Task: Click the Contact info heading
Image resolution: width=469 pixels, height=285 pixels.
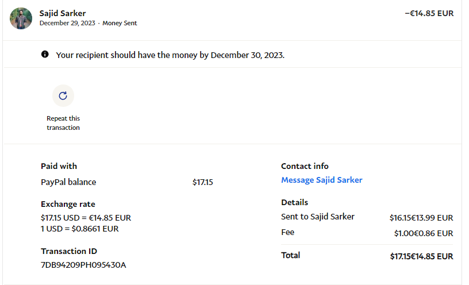Action: point(305,166)
